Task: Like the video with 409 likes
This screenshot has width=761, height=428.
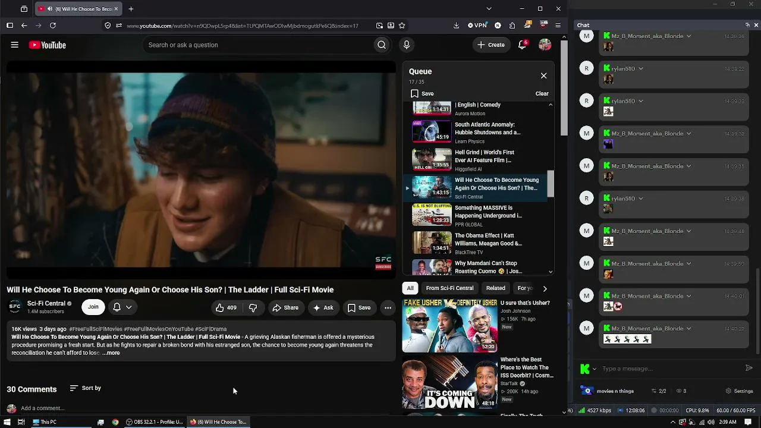Action: [226, 307]
